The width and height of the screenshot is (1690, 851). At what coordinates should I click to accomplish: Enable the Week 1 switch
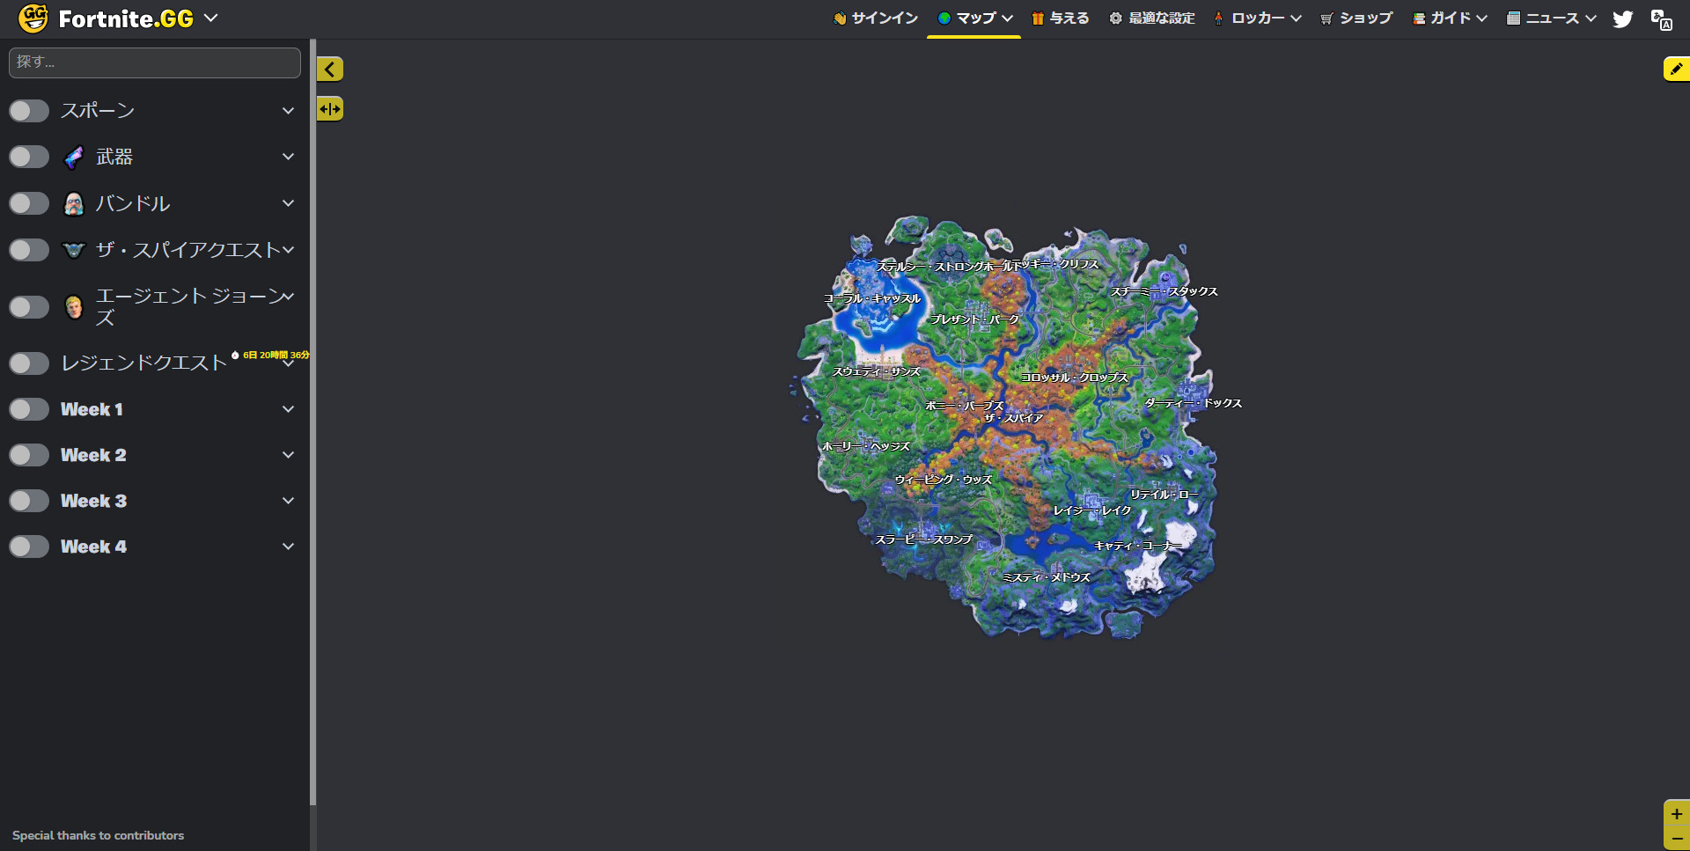29,409
